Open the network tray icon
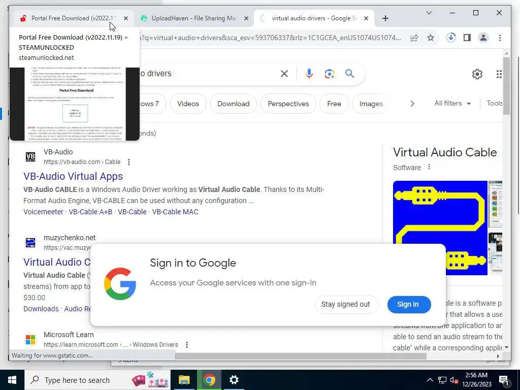This screenshot has width=520, height=390. click(442, 380)
